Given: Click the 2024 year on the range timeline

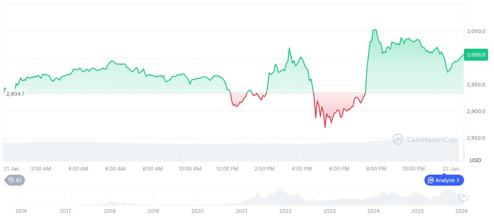Looking at the screenshot, I should pos(374,211).
